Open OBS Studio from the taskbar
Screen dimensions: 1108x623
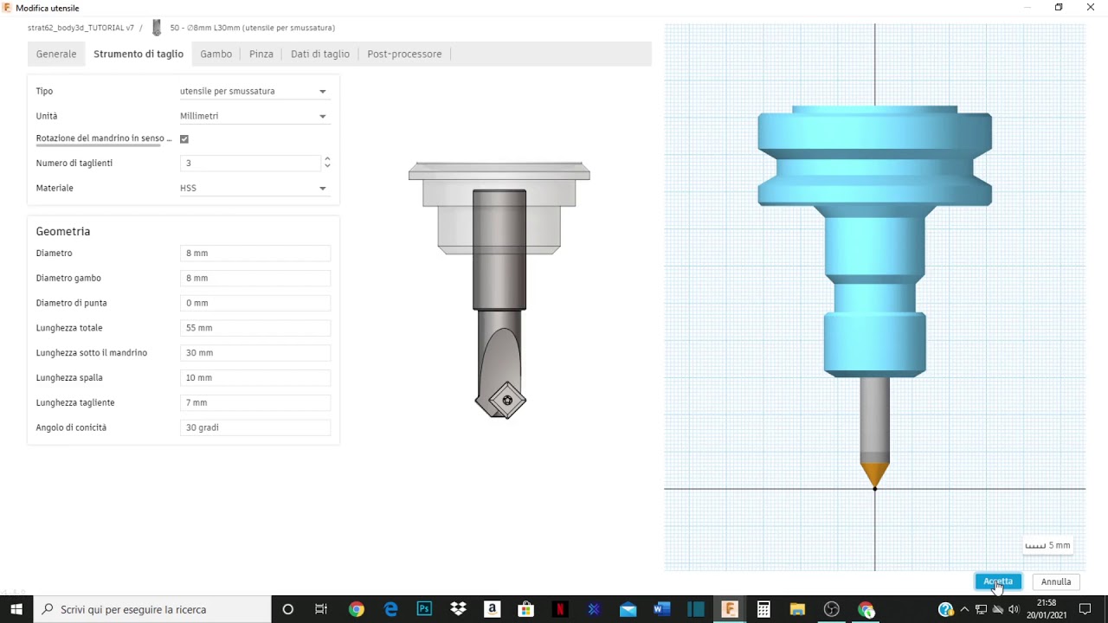[x=832, y=609]
